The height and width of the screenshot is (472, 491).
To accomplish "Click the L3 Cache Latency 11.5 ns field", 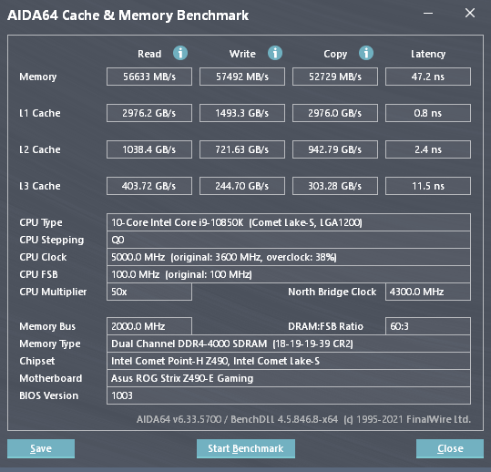I will (x=428, y=186).
